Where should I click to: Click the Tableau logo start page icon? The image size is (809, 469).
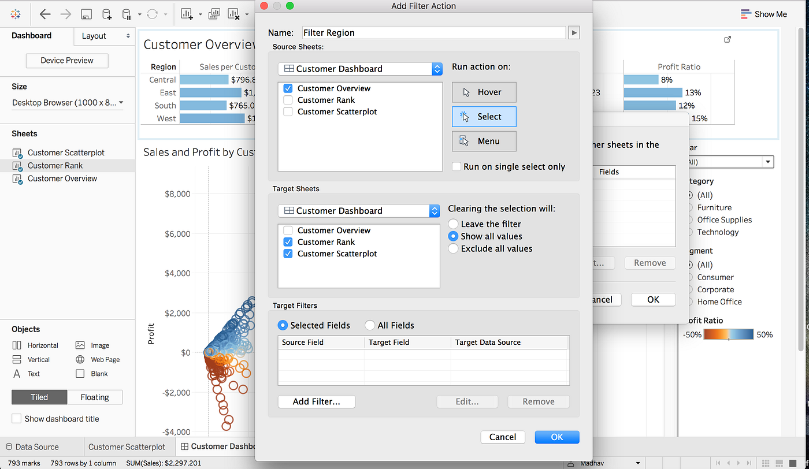16,14
